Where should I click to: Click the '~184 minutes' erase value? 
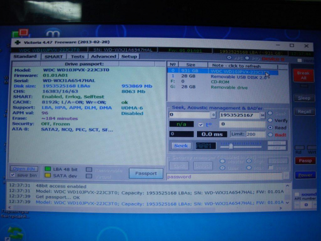click(x=59, y=118)
